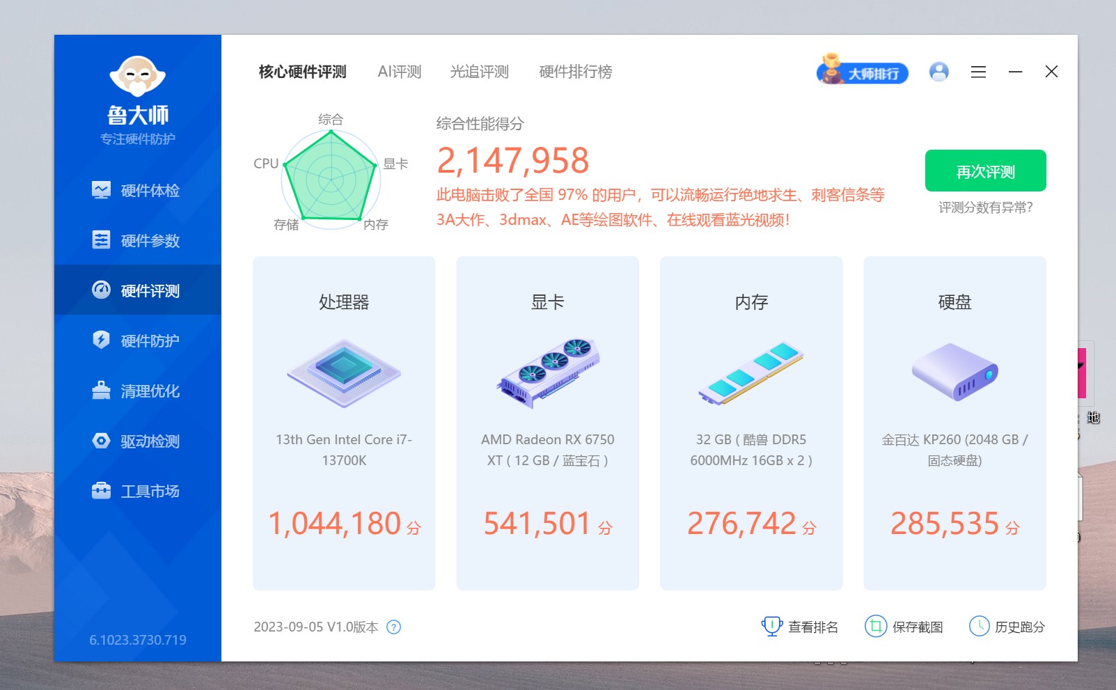Viewport: 1116px width, 690px height.
Task: Switch to the 光追评测 tab
Action: click(x=479, y=72)
